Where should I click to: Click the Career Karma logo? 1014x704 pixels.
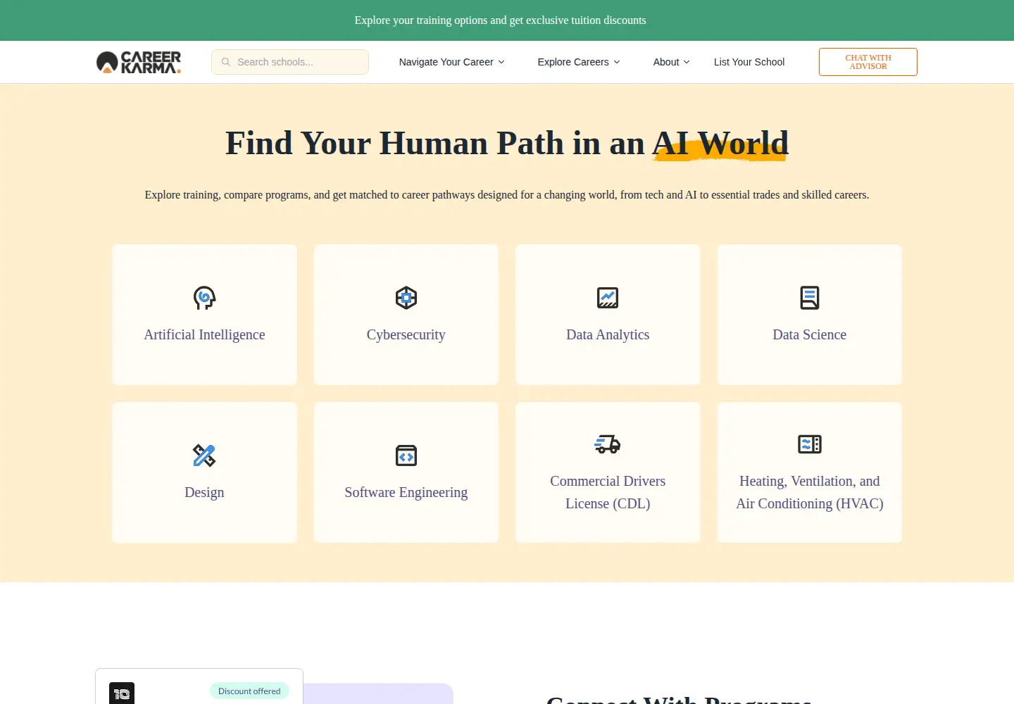coord(139,62)
